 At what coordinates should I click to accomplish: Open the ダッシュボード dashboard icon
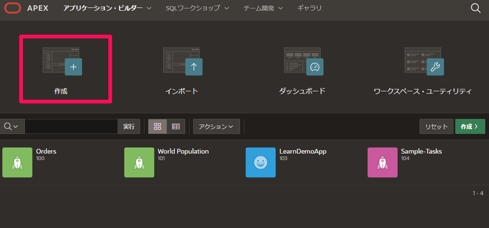[304, 61]
